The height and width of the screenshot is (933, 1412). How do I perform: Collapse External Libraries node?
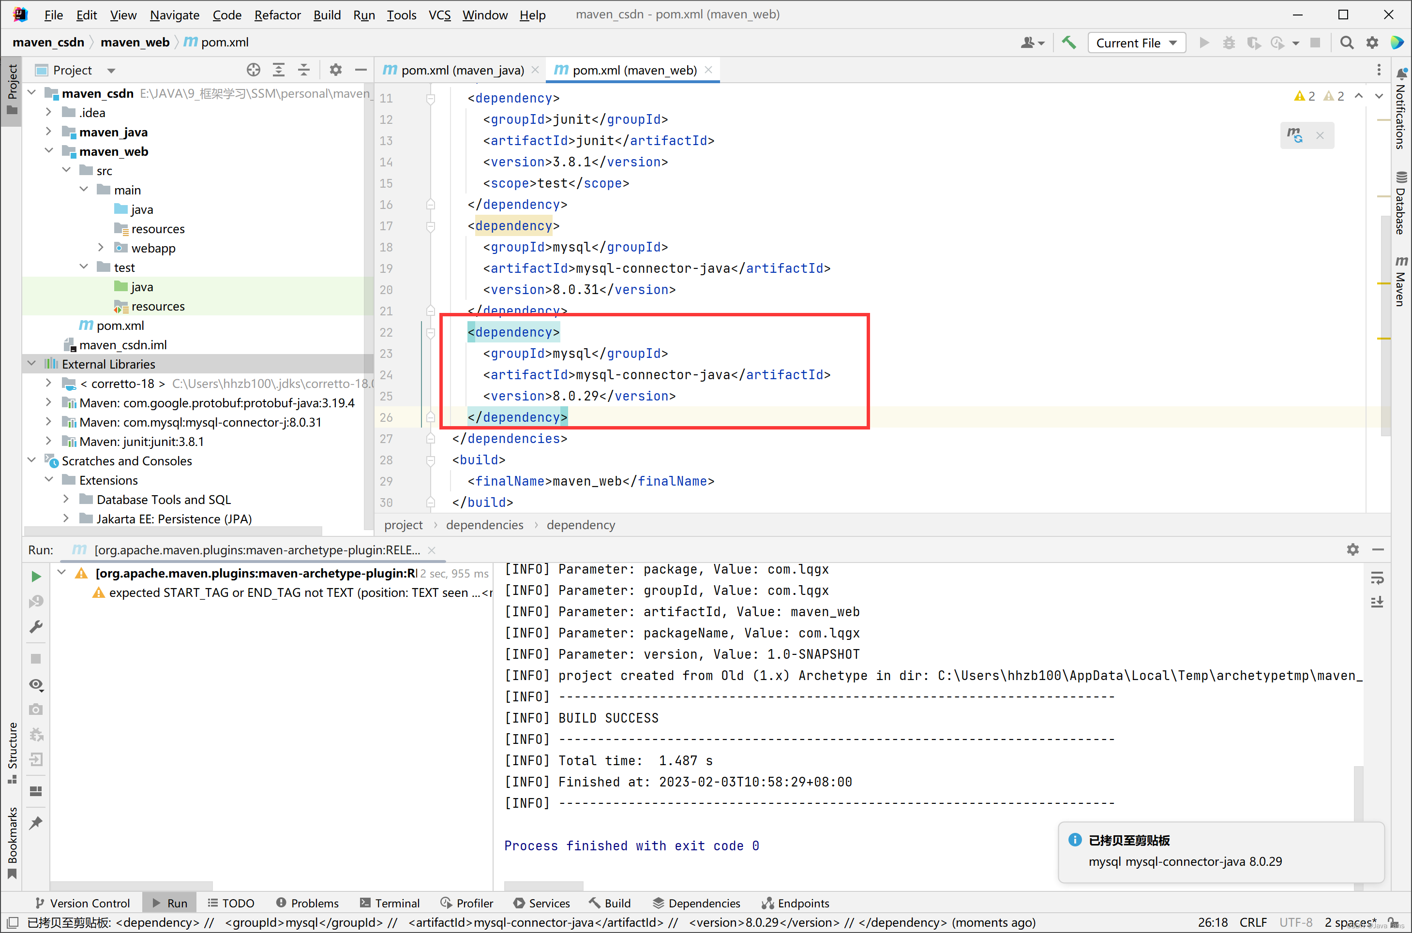31,364
